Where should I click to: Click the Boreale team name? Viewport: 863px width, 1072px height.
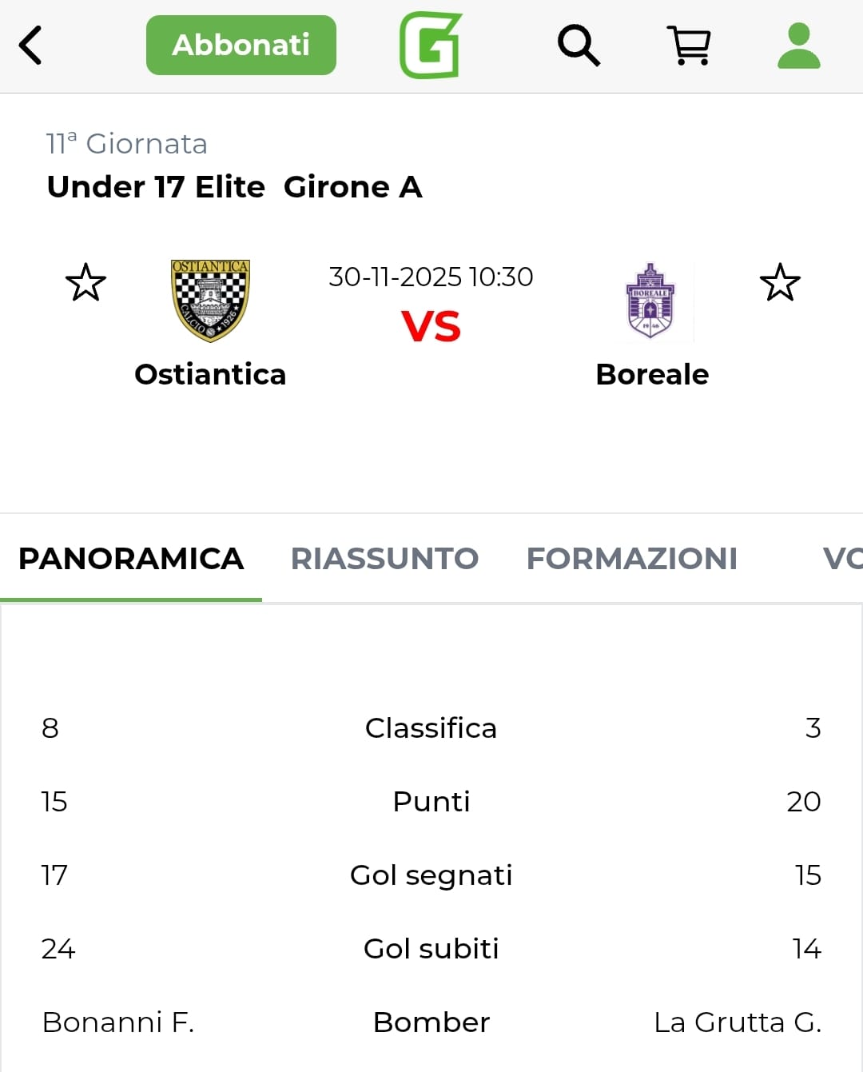pos(652,374)
